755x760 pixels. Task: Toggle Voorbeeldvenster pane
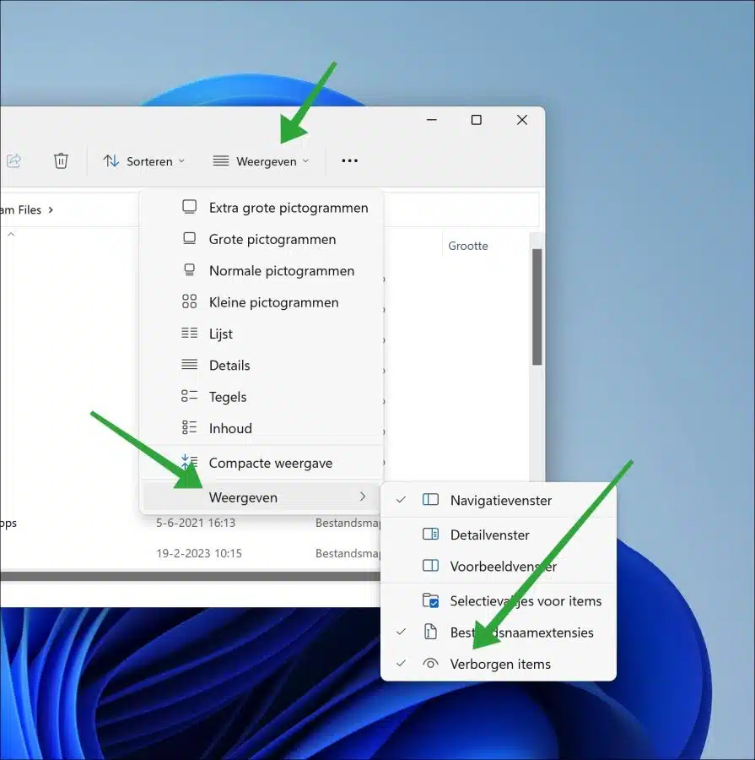[499, 566]
